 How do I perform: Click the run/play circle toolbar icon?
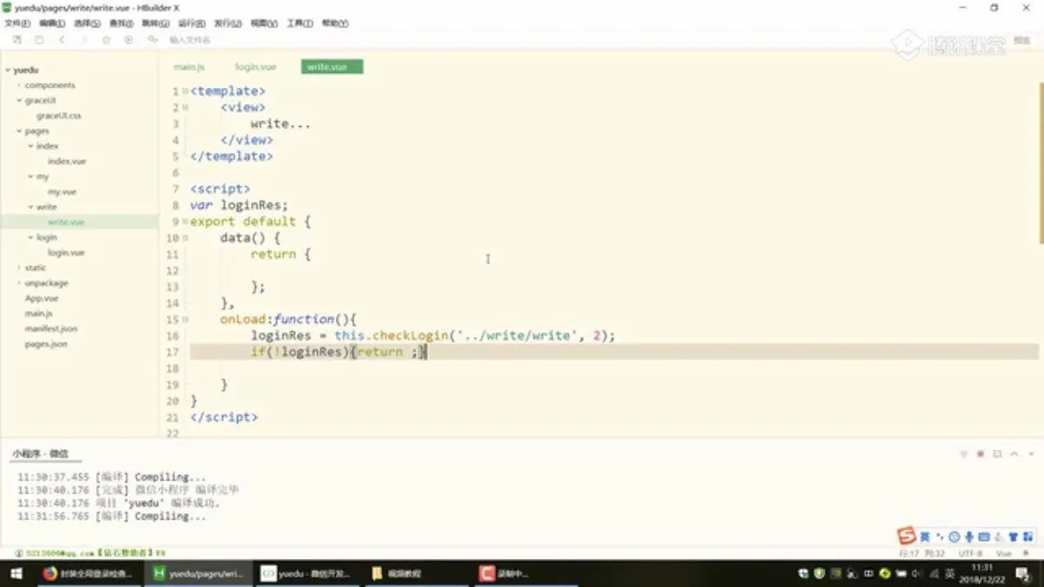point(129,39)
